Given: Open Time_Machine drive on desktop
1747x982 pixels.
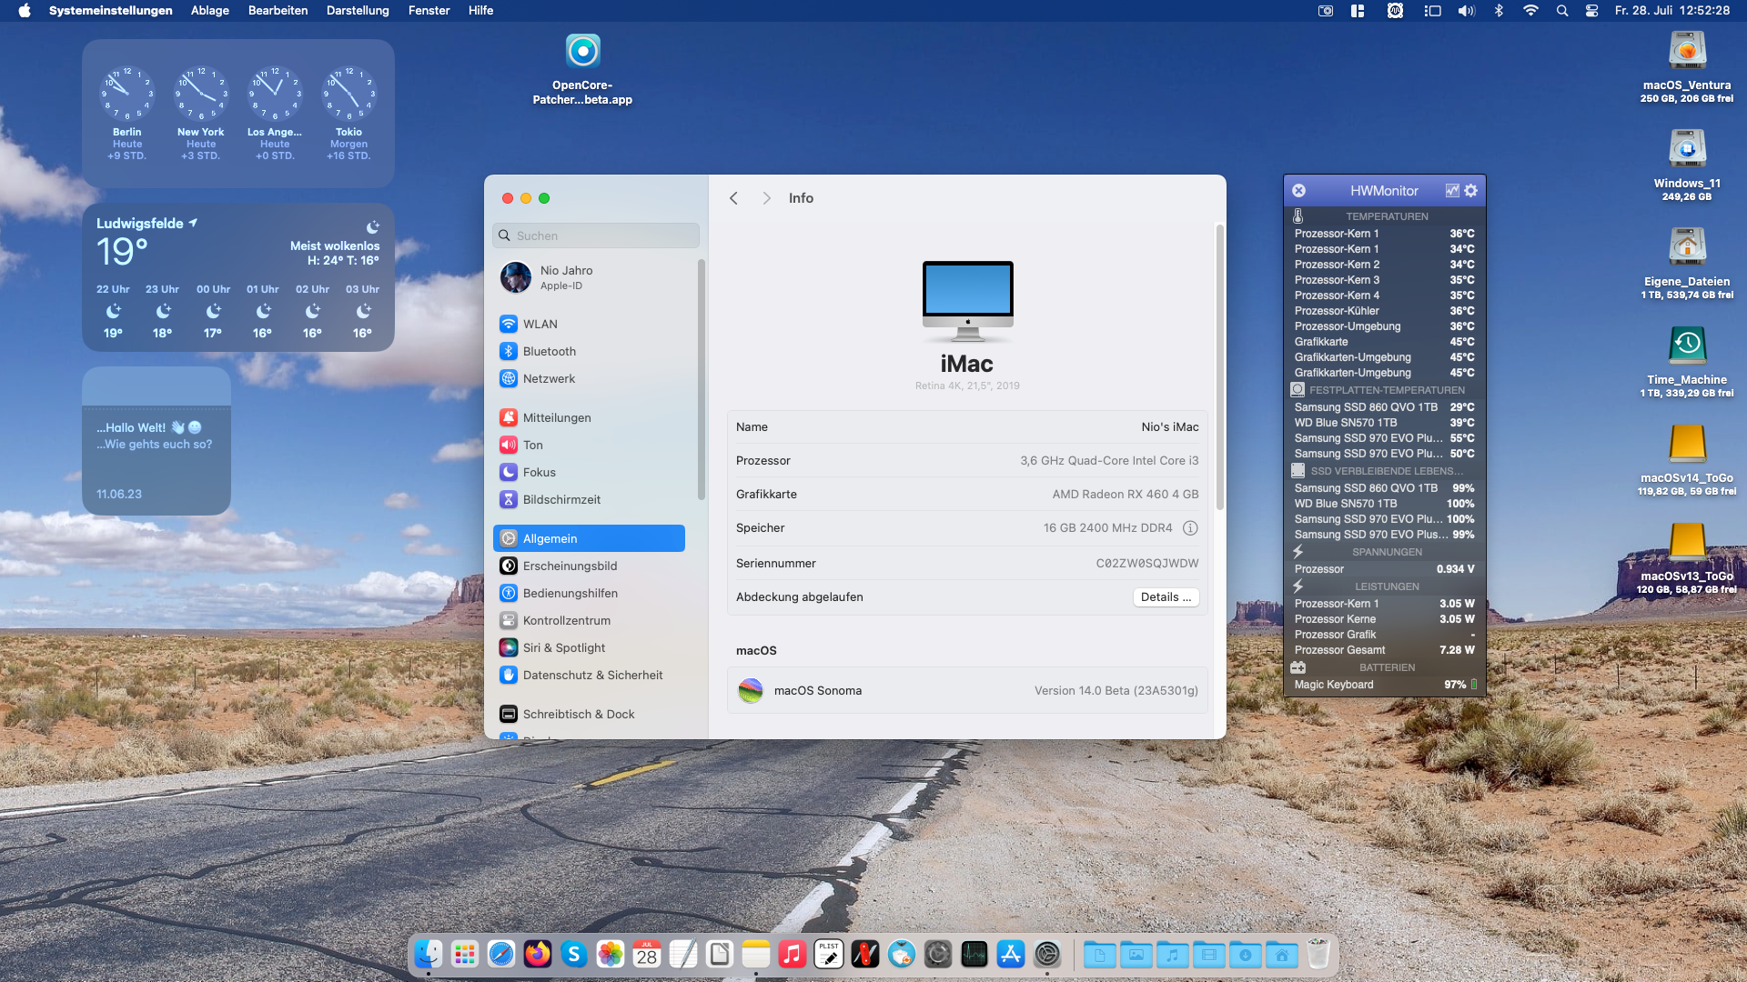Looking at the screenshot, I should click(x=1687, y=346).
